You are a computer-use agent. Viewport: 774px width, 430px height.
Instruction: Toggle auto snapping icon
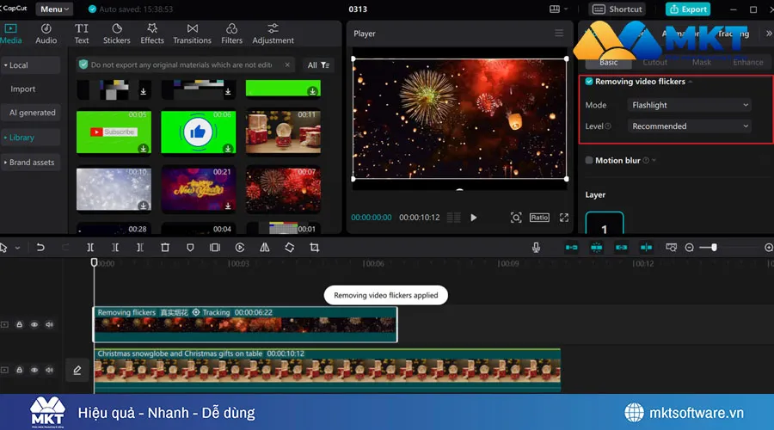596,248
